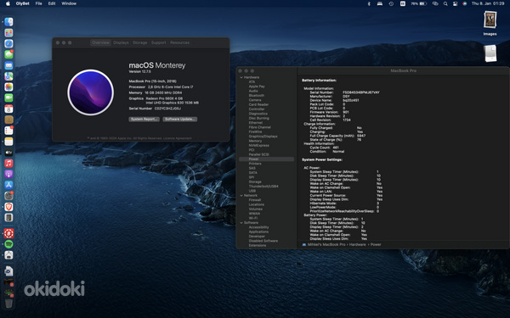Switch to the Displays tab in About This Mac

121,42
